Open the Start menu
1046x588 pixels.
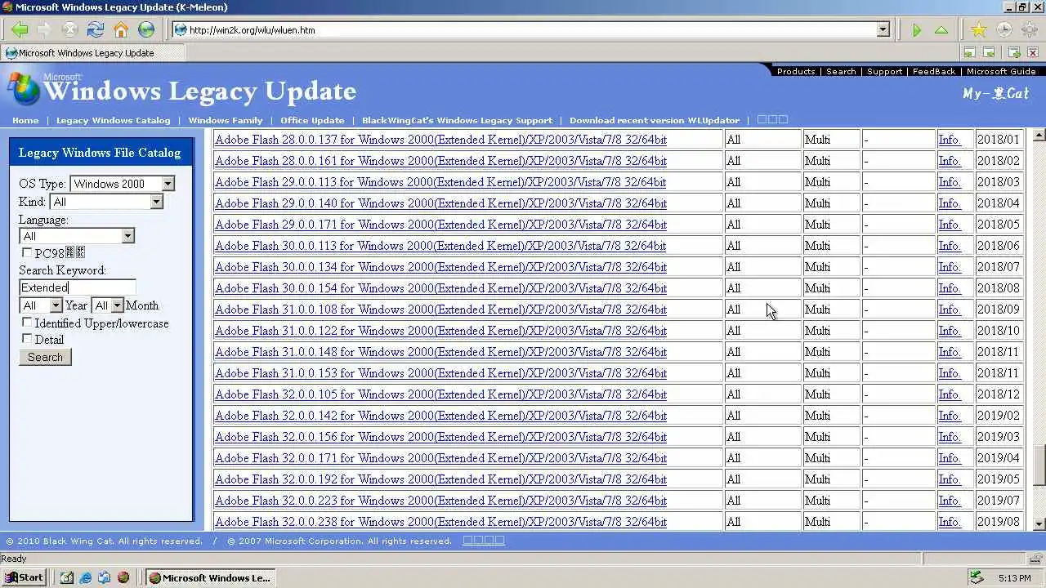click(24, 577)
